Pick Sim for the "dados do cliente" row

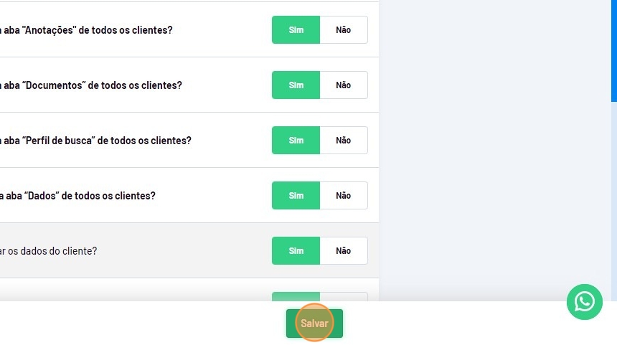296,251
